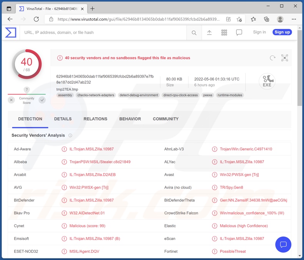Viewport: 304px width, 260px height.
Task: Open the blue chat bubble button
Action: (283, 245)
